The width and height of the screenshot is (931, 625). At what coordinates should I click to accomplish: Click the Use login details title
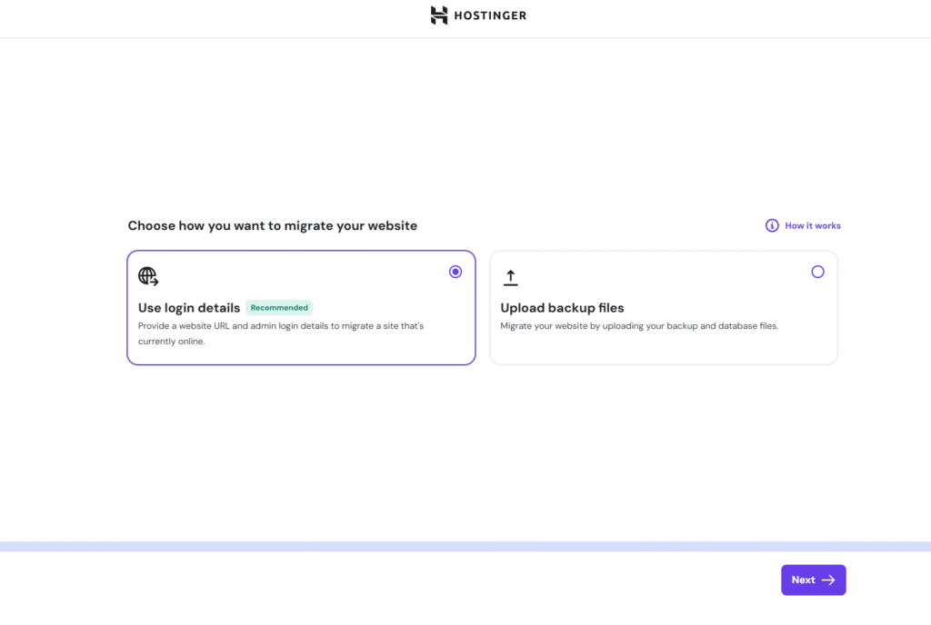tap(189, 308)
